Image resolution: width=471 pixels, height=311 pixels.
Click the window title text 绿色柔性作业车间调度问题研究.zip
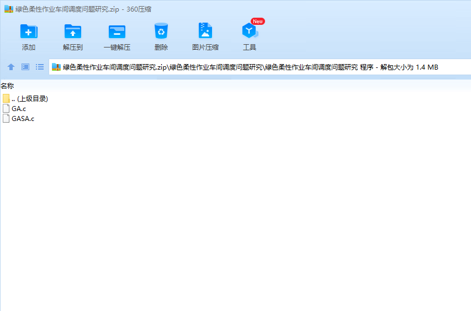point(67,9)
